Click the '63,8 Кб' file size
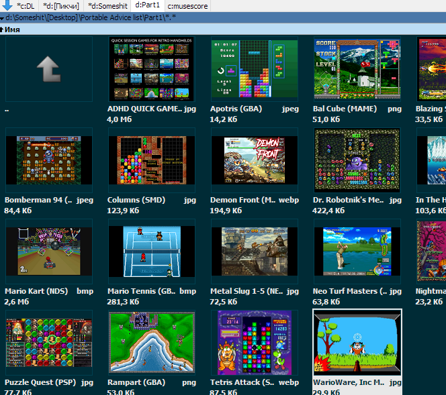This screenshot has height=395, width=446. click(x=326, y=302)
